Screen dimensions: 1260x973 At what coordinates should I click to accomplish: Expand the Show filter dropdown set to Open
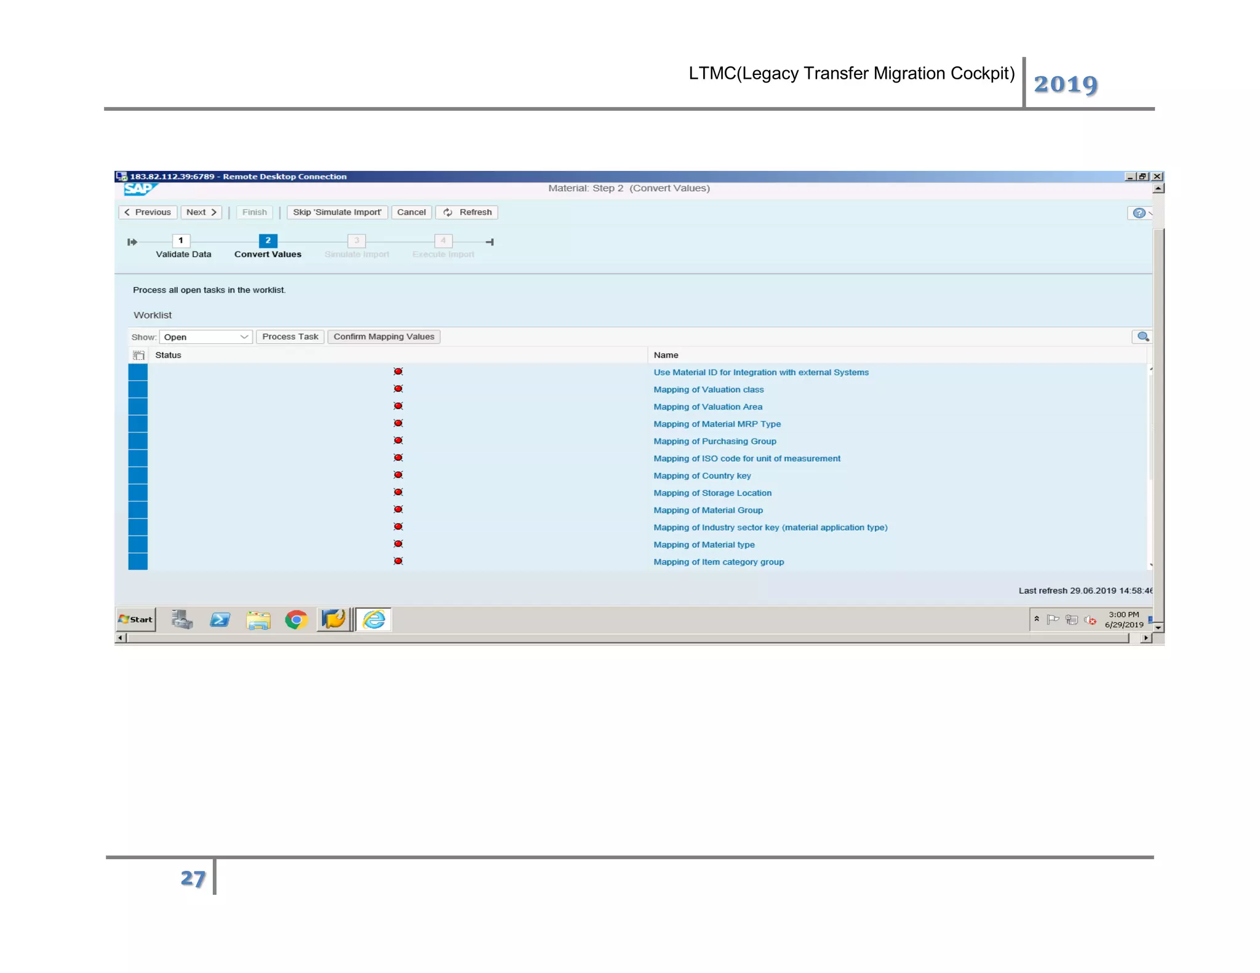pyautogui.click(x=244, y=337)
